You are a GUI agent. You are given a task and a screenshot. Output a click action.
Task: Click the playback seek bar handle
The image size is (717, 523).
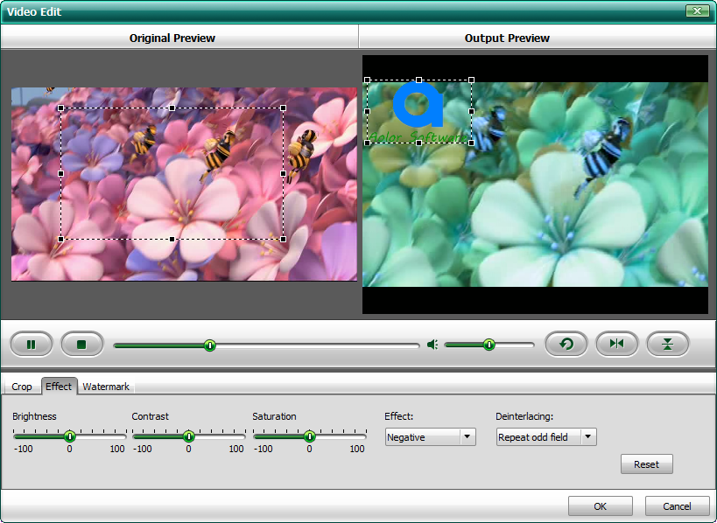tap(210, 345)
